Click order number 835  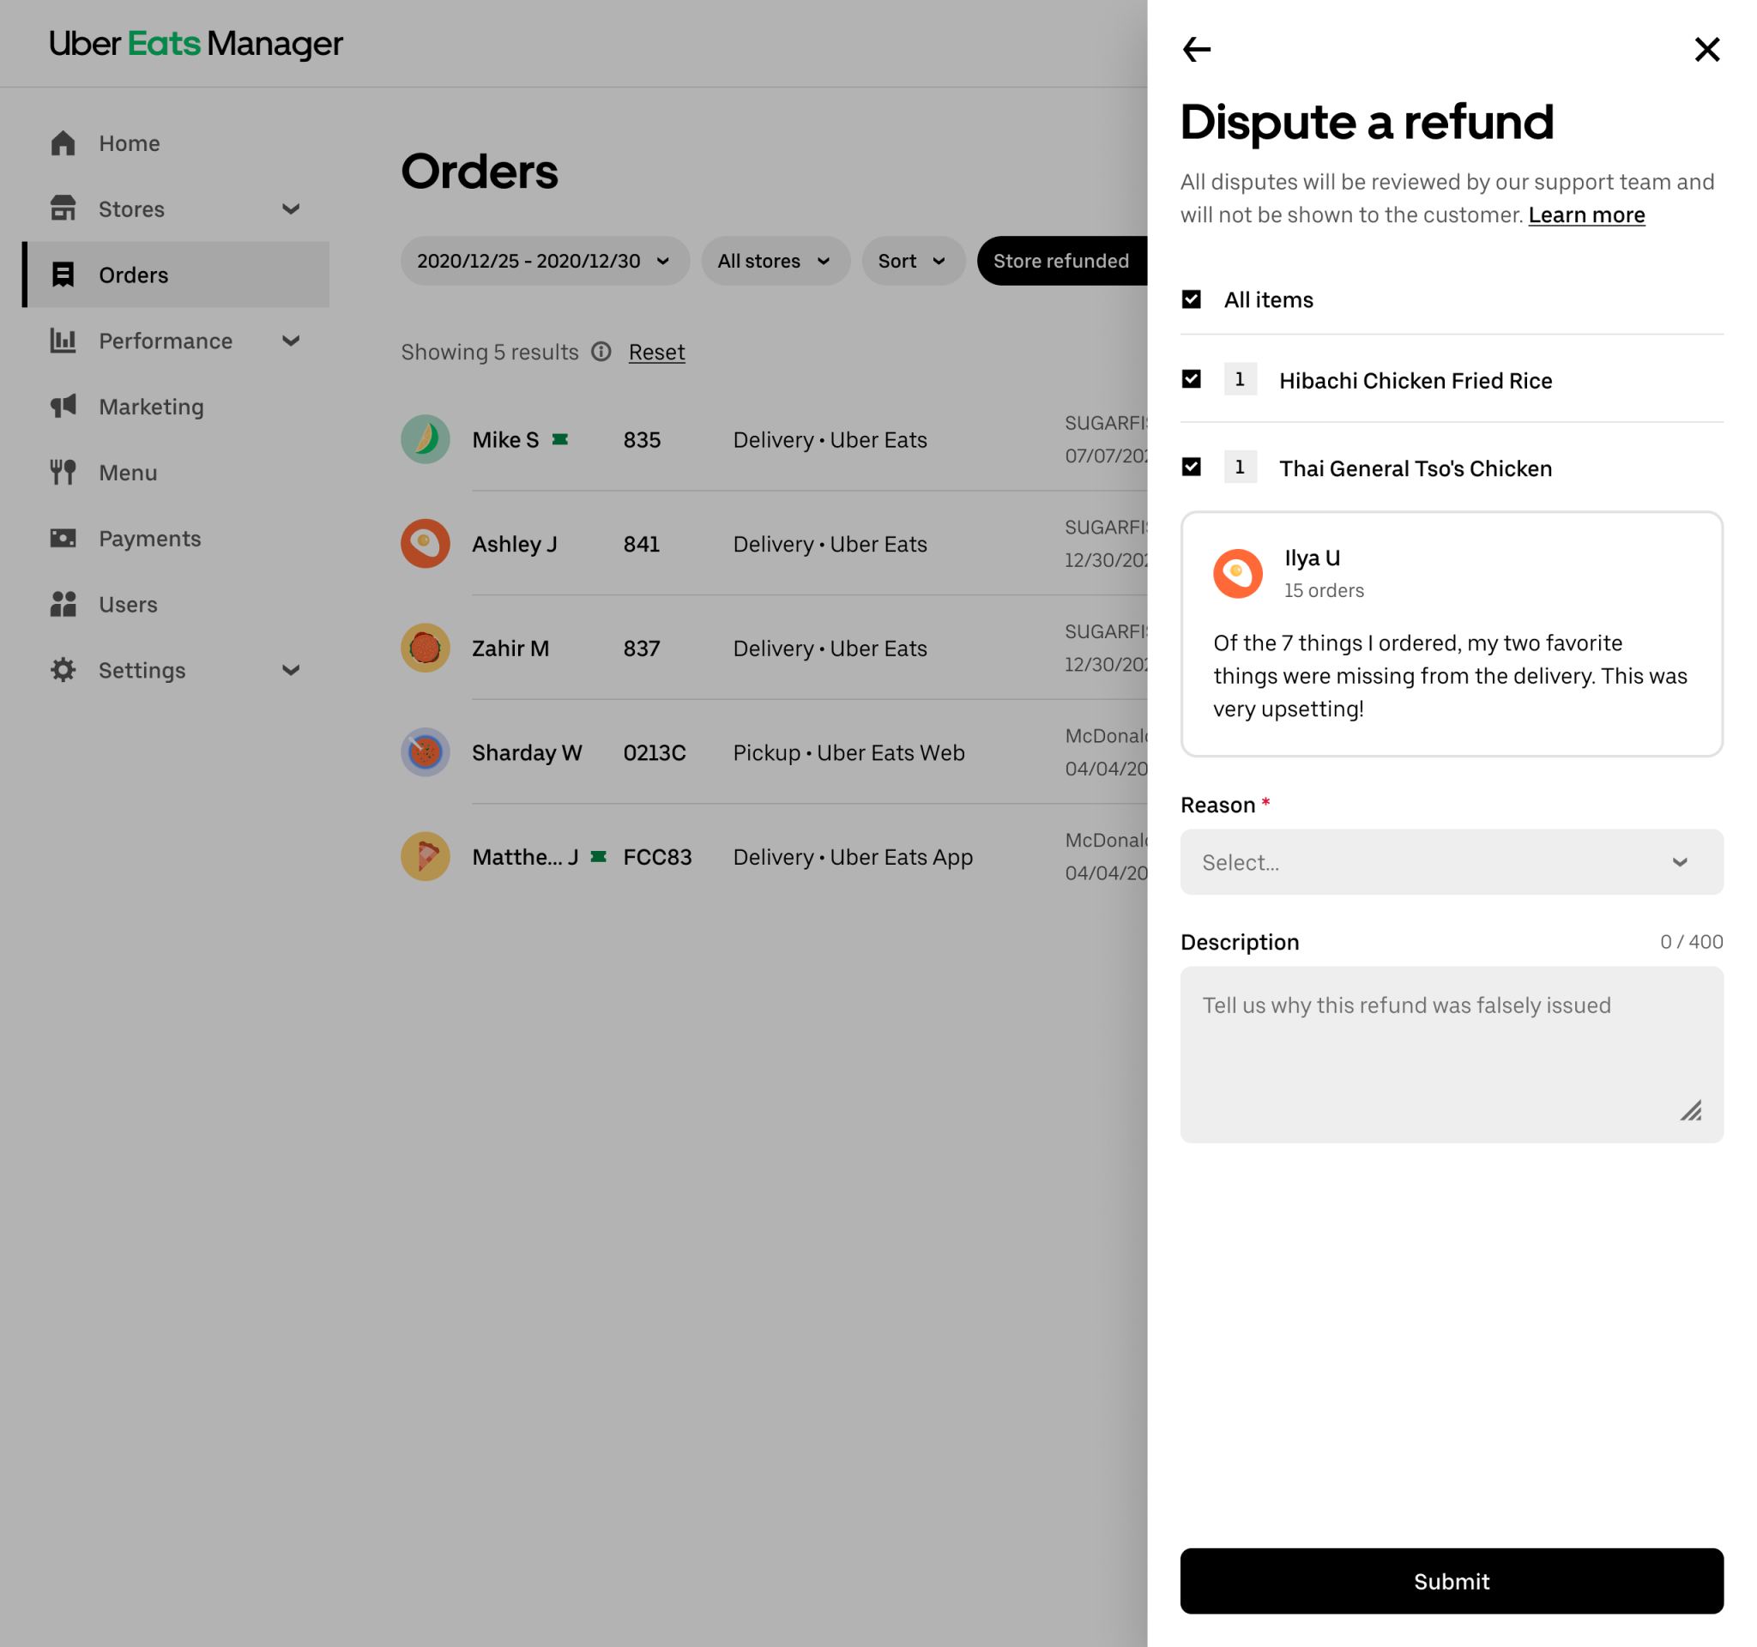point(642,439)
